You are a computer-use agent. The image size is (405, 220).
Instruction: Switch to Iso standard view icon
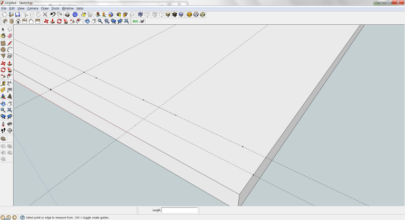5,22
